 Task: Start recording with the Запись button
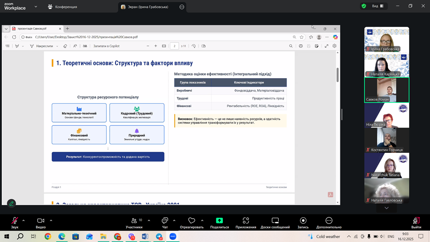[303, 221]
